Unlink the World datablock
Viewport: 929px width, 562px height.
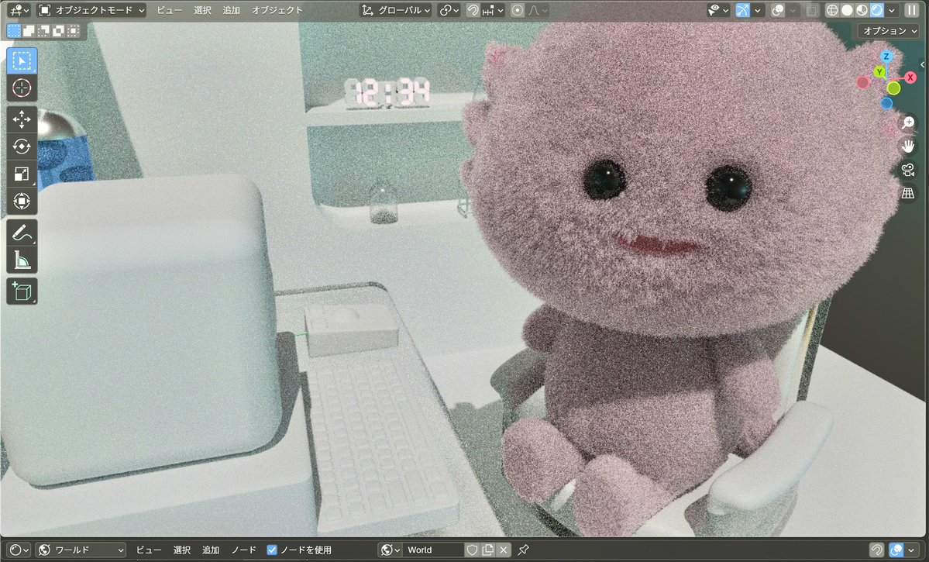[503, 550]
